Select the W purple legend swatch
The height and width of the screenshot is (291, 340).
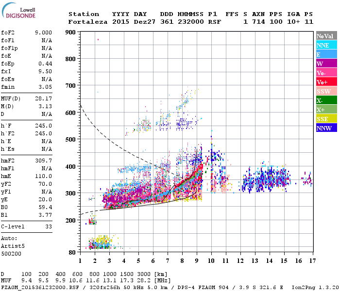[x=326, y=64]
